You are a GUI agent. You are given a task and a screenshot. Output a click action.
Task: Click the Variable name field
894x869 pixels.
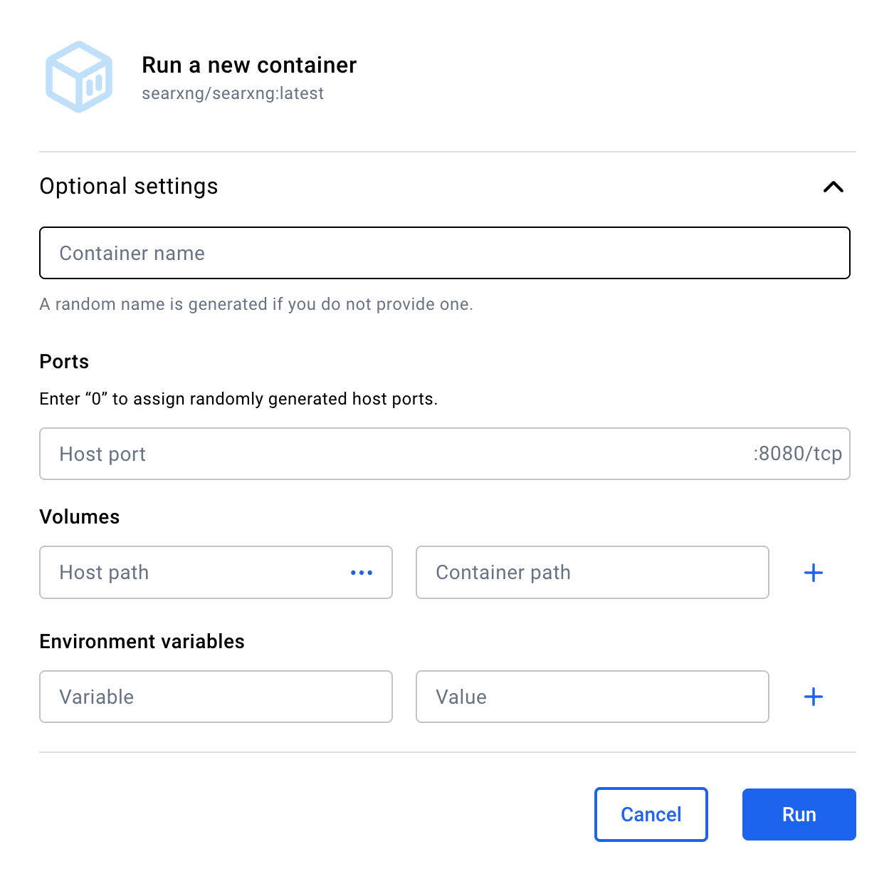point(216,697)
